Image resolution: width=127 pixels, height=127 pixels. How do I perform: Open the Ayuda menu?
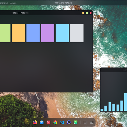coord(13,3)
